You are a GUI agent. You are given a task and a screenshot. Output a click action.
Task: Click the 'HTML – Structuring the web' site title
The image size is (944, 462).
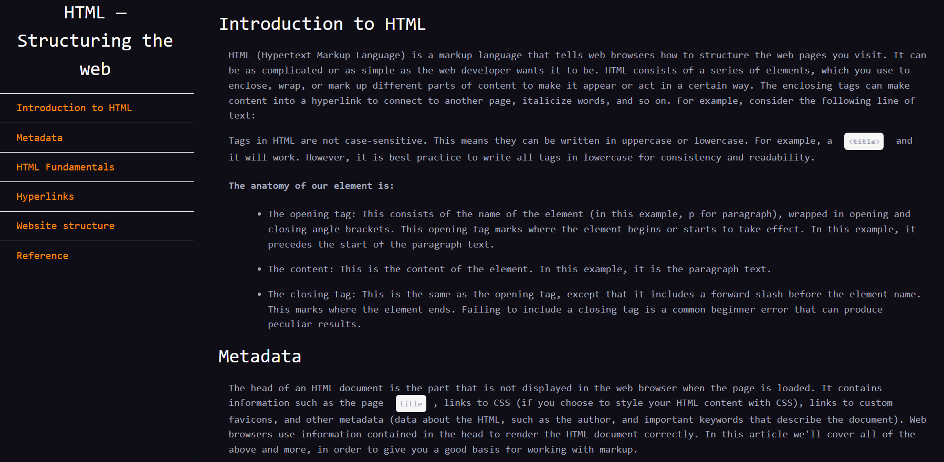(95, 41)
